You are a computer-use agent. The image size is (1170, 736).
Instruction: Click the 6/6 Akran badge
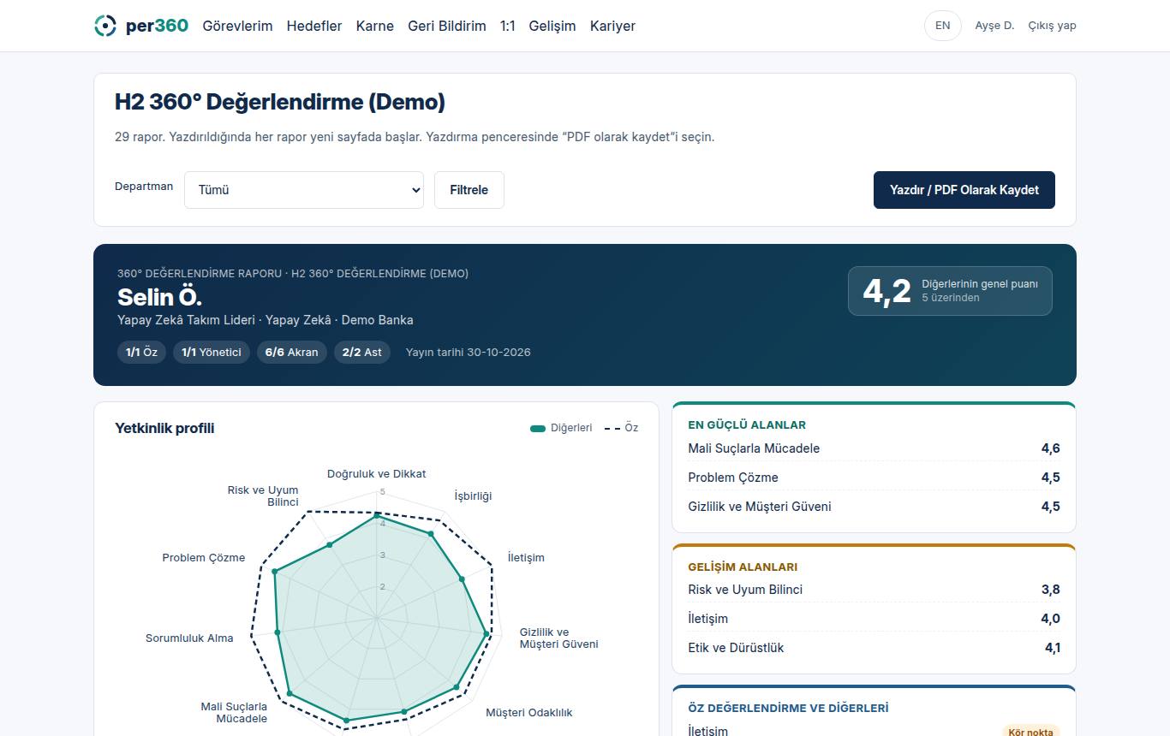pos(292,352)
